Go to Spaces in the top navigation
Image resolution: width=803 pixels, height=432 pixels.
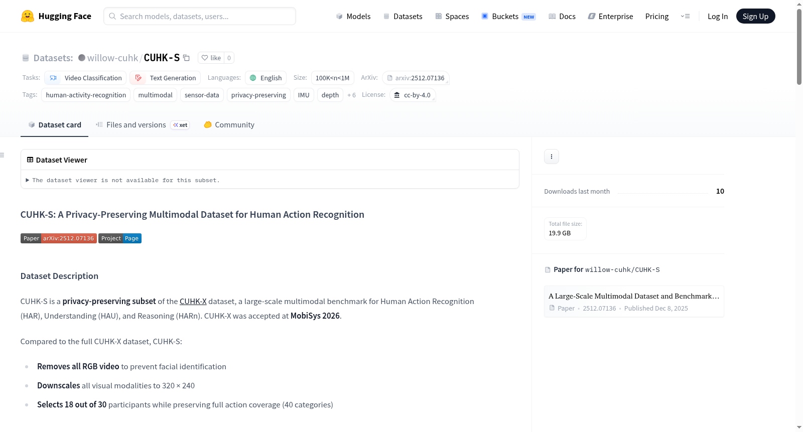pos(452,16)
